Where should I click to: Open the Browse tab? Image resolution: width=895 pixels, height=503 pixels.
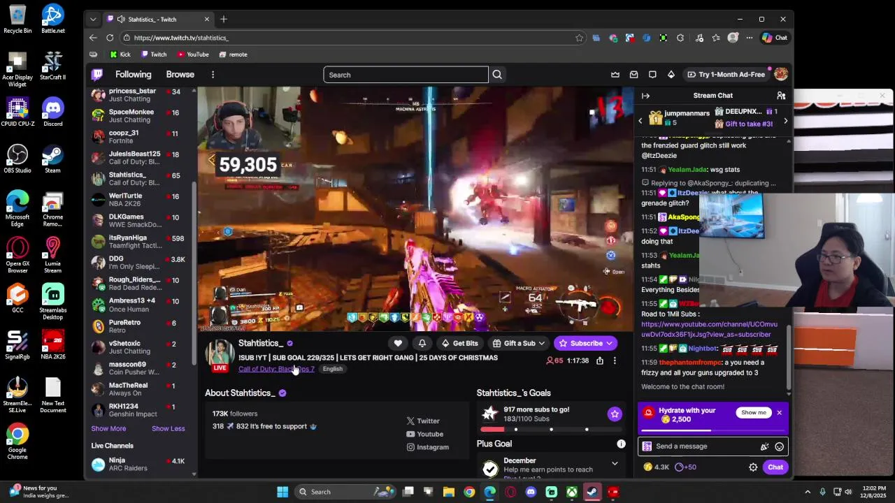[180, 74]
